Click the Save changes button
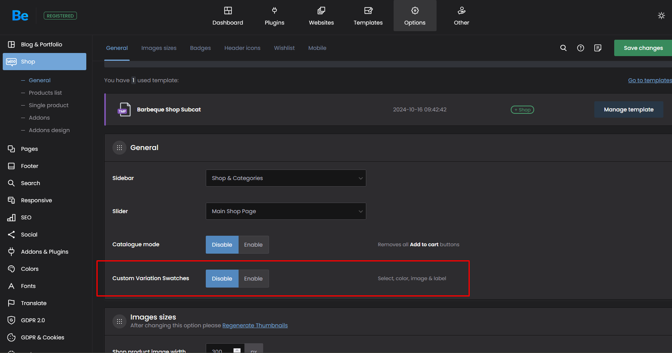This screenshot has width=672, height=353. (643, 48)
